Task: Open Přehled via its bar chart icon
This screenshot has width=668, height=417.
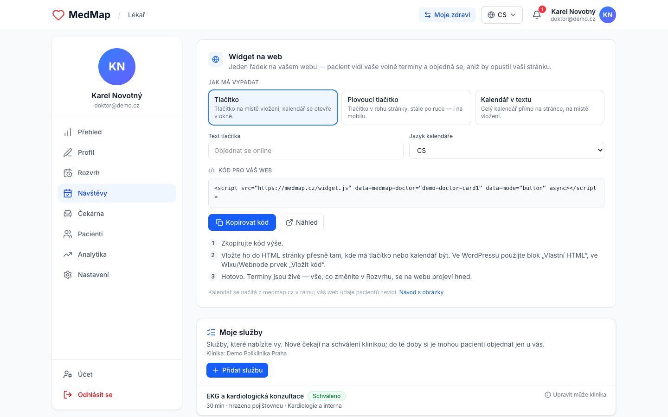Action: tap(68, 132)
